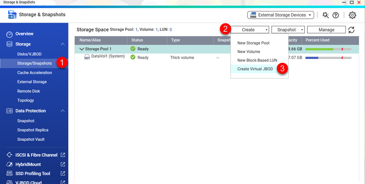
Task: Open the help question mark icon
Action: (336, 15)
